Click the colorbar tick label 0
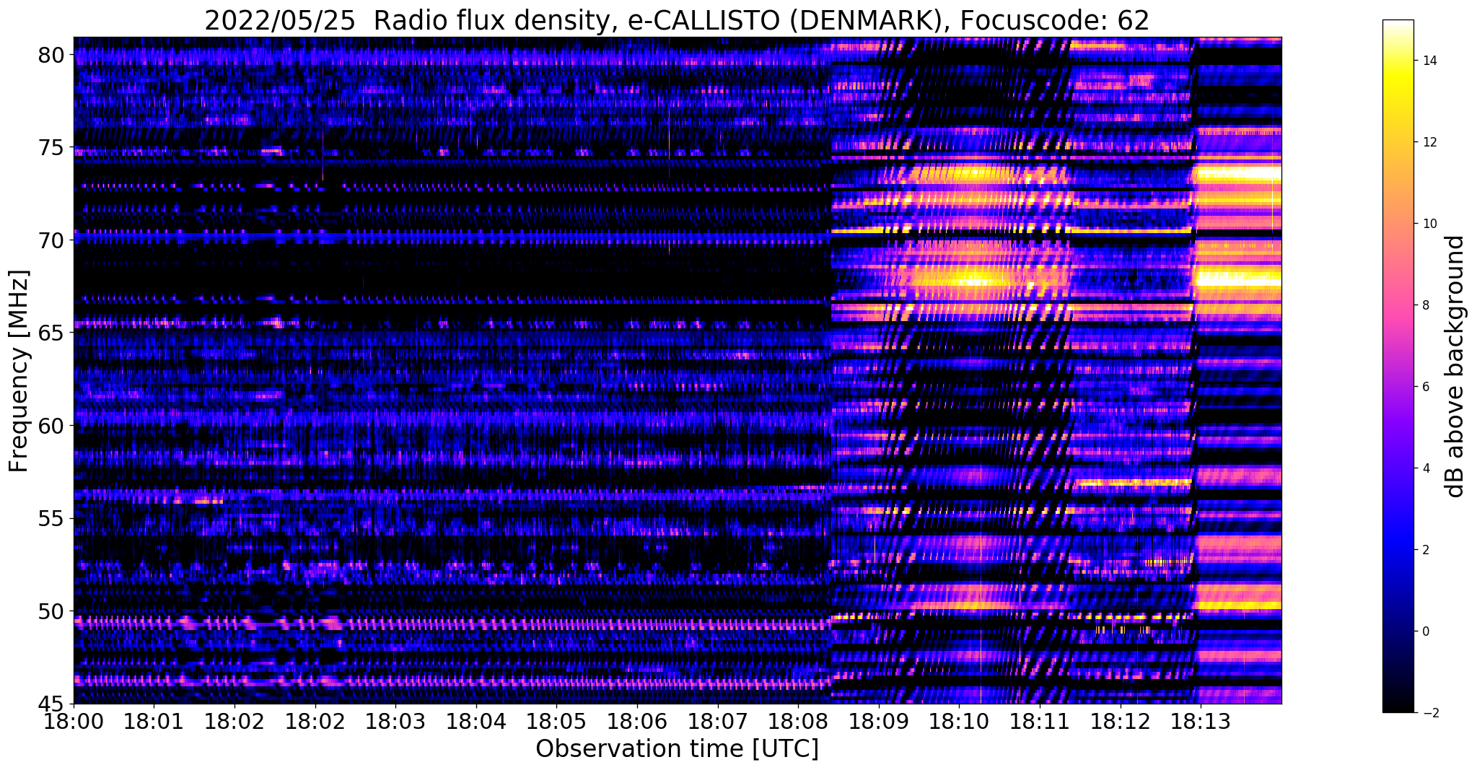This screenshot has height=770, width=1477. (1425, 631)
